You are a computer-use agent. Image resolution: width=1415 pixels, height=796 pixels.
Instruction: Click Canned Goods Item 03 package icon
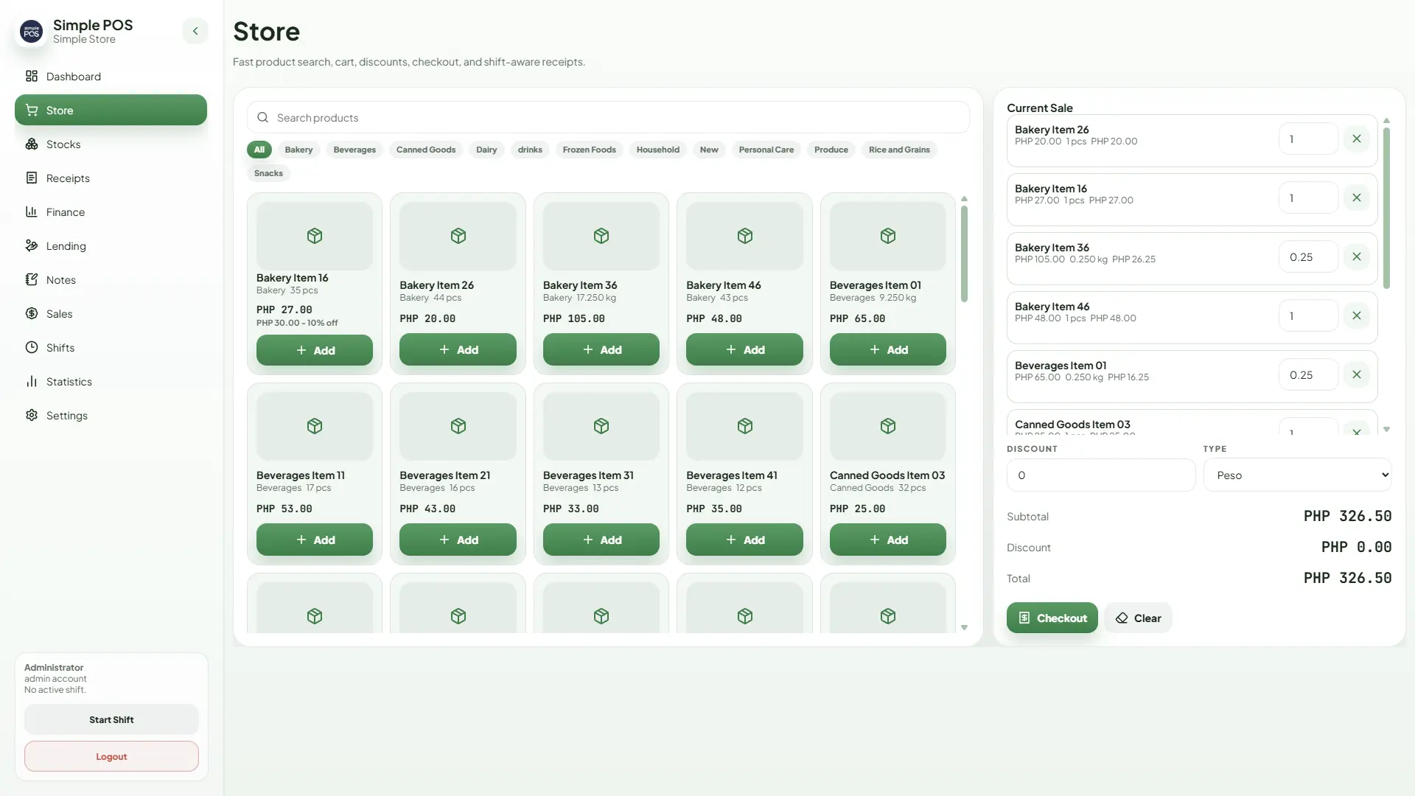pos(888,426)
